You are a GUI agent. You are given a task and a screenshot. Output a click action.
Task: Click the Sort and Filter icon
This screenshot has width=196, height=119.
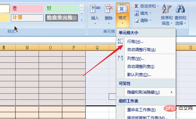pos(167,8)
